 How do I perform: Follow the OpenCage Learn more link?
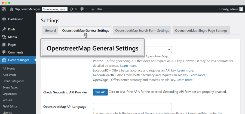(x=185, y=80)
